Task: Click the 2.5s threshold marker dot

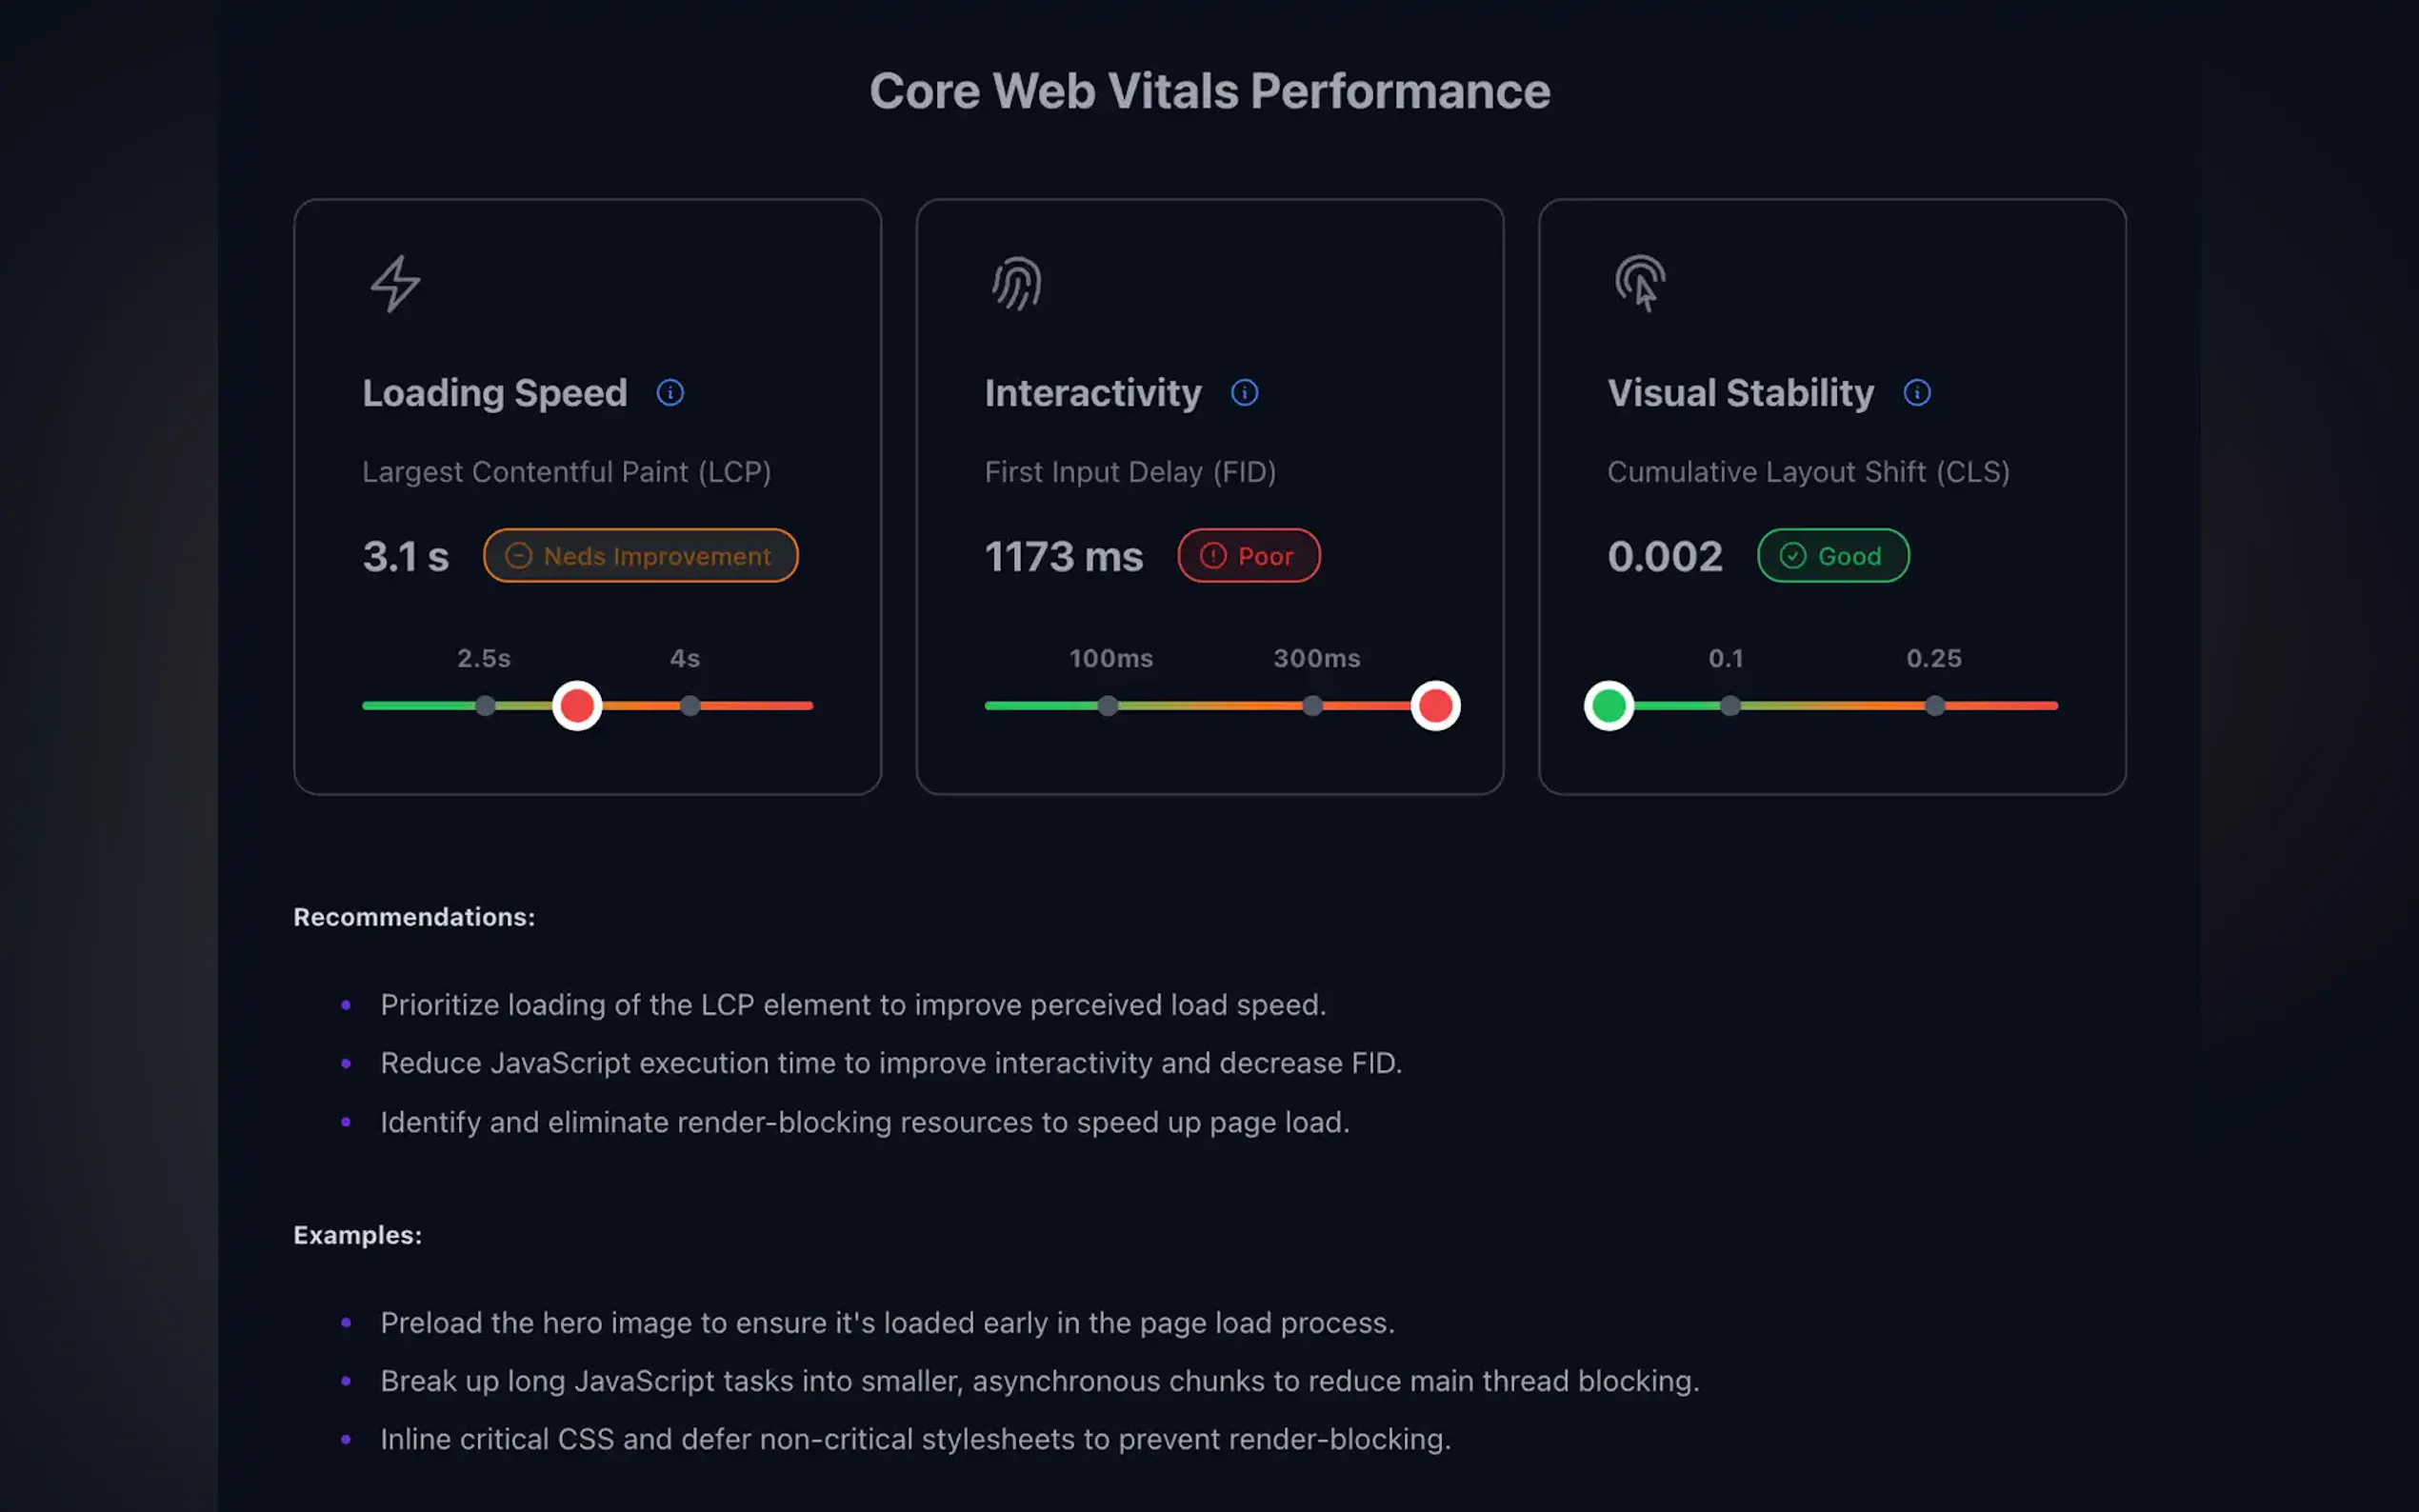Action: 485,706
